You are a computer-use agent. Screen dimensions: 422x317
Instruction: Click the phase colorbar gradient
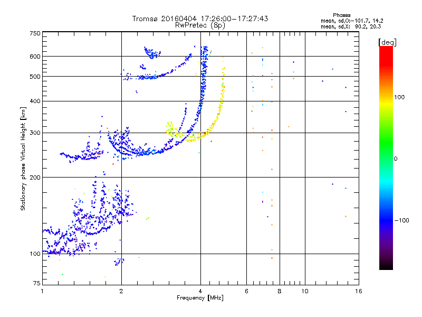tap(386, 157)
